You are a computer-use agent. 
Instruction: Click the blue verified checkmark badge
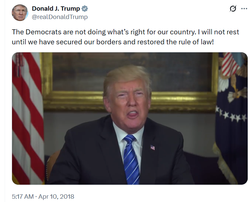tap(85, 9)
